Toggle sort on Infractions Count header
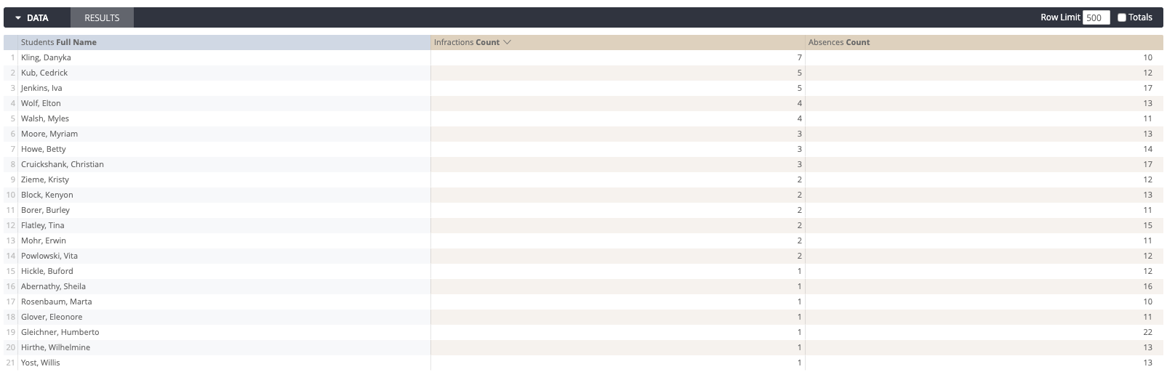 [467, 42]
